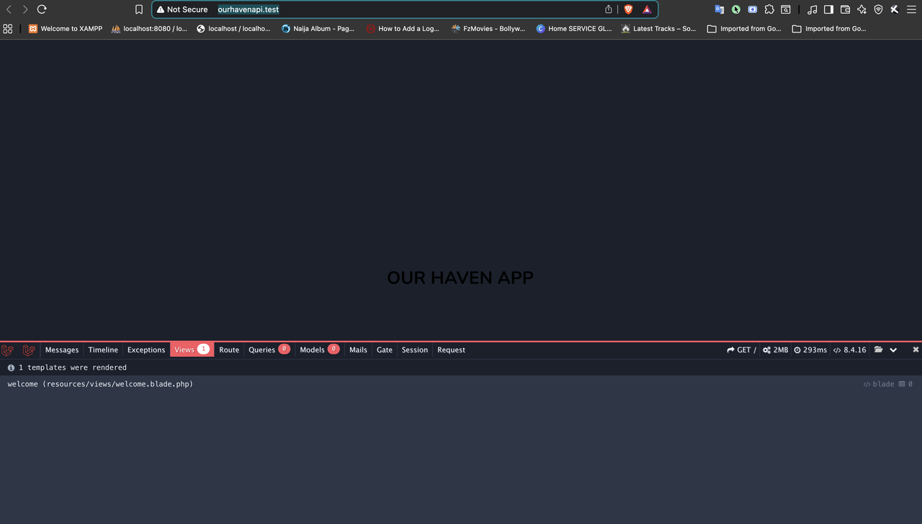Open the Naija Album bookmark
The image size is (922, 524).
tap(318, 29)
